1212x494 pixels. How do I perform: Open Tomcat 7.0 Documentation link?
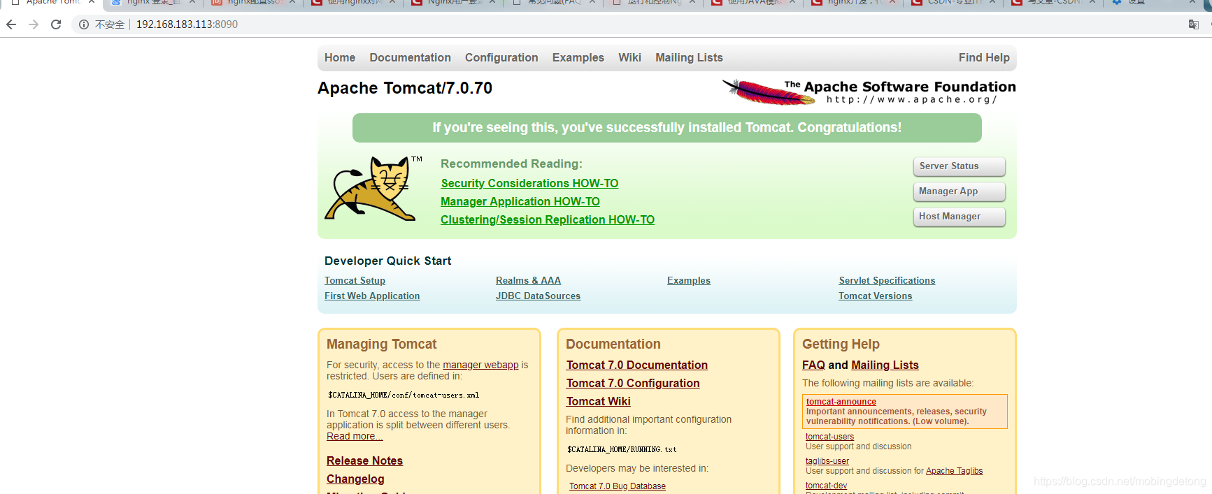(637, 365)
